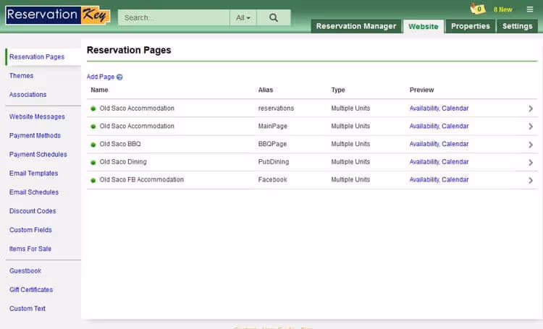The width and height of the screenshot is (543, 329).
Task: Click green status dot for Old Saco FB Accommodation
Action: pyautogui.click(x=93, y=180)
